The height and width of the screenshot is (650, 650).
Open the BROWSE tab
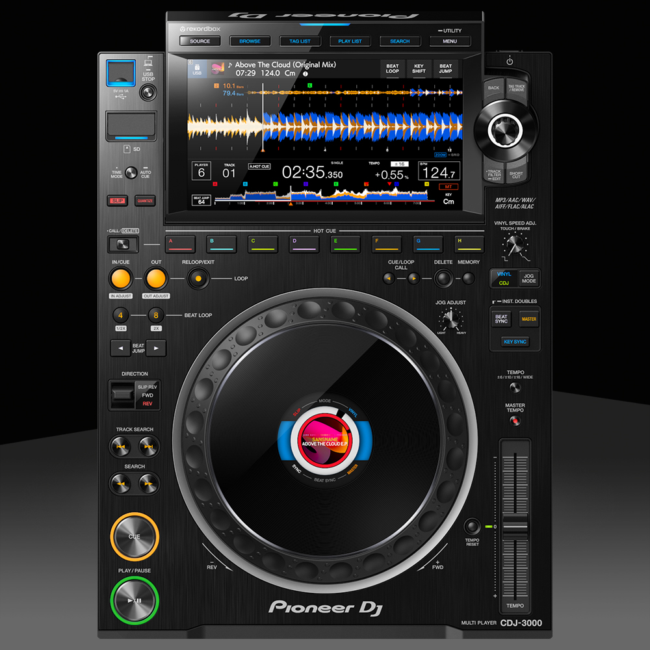pos(250,41)
